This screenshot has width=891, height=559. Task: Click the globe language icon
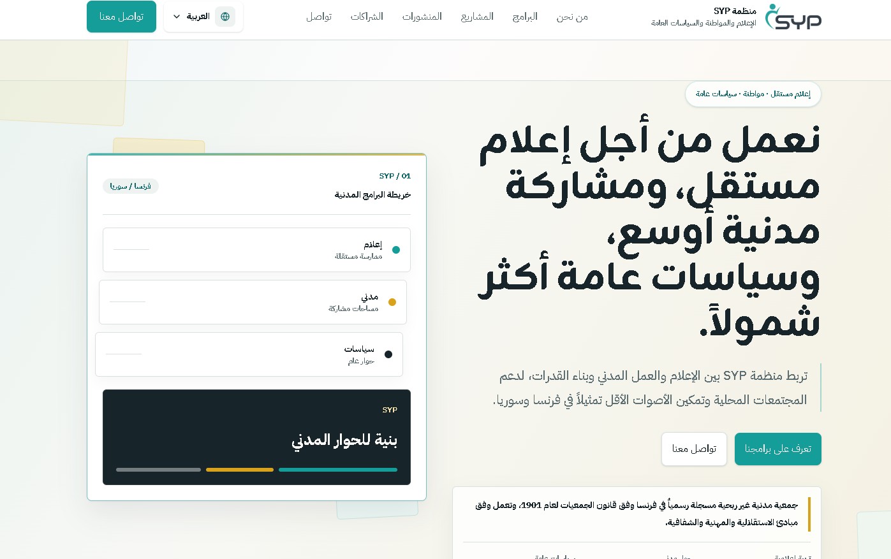click(x=225, y=17)
